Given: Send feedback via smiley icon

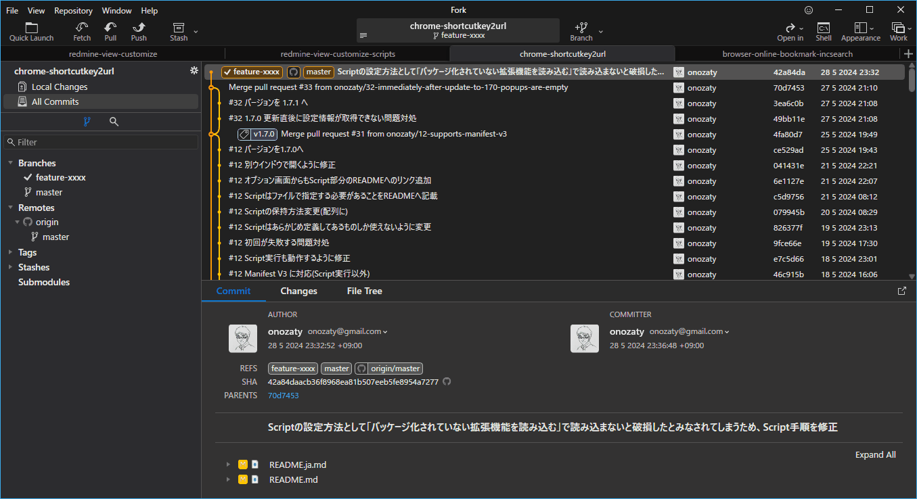Looking at the screenshot, I should (809, 10).
